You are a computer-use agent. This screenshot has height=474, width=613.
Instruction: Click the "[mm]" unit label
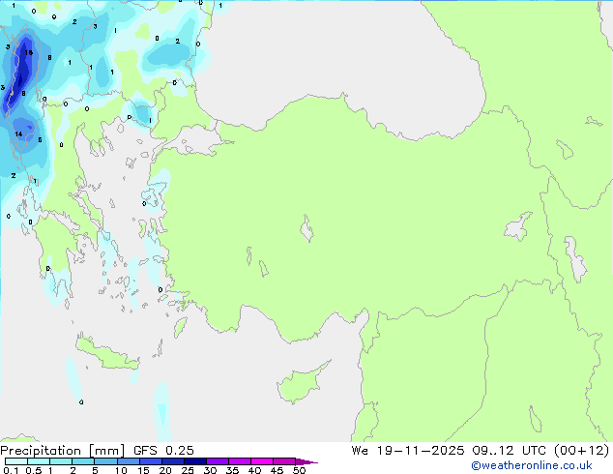click(x=106, y=451)
